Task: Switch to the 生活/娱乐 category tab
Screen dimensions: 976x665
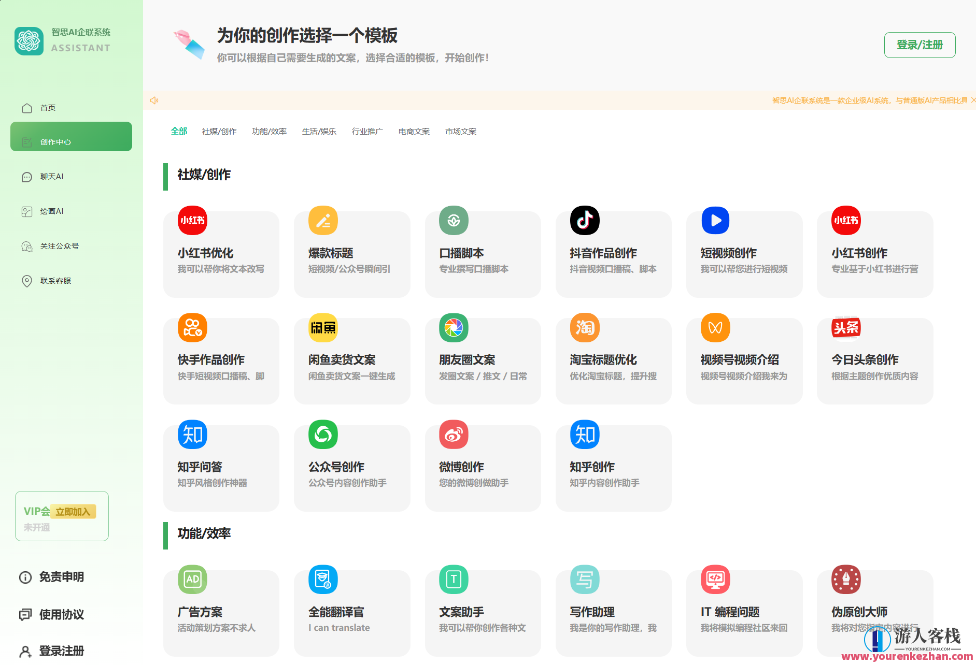Action: pos(319,131)
